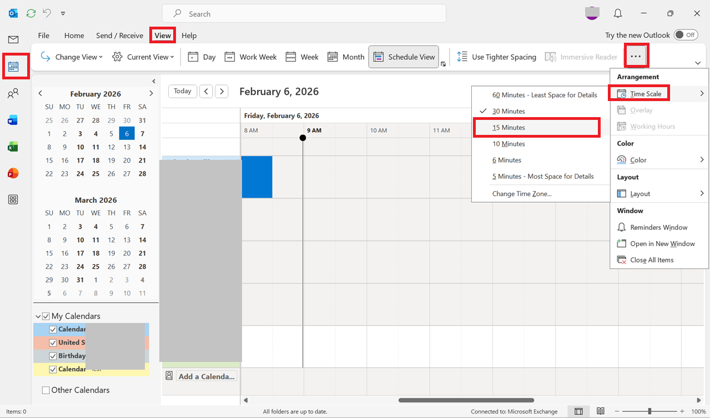Check the Other Calendars checkbox
Viewport: 710px width, 418px height.
(46, 390)
